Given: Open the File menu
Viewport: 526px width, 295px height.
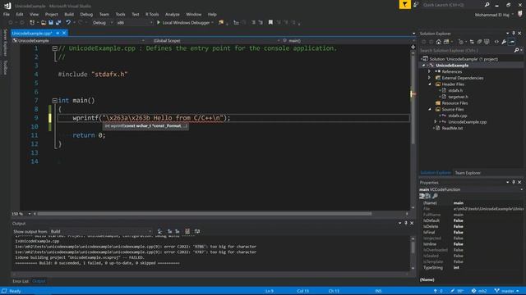Looking at the screenshot, I should [x=7, y=15].
